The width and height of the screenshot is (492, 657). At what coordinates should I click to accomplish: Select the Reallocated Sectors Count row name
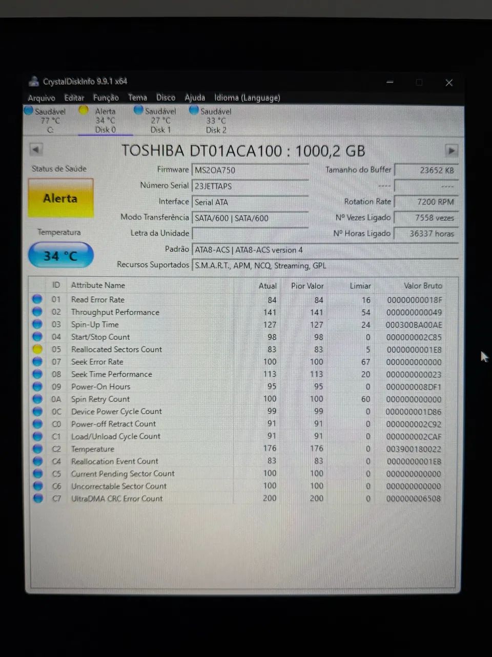click(116, 349)
